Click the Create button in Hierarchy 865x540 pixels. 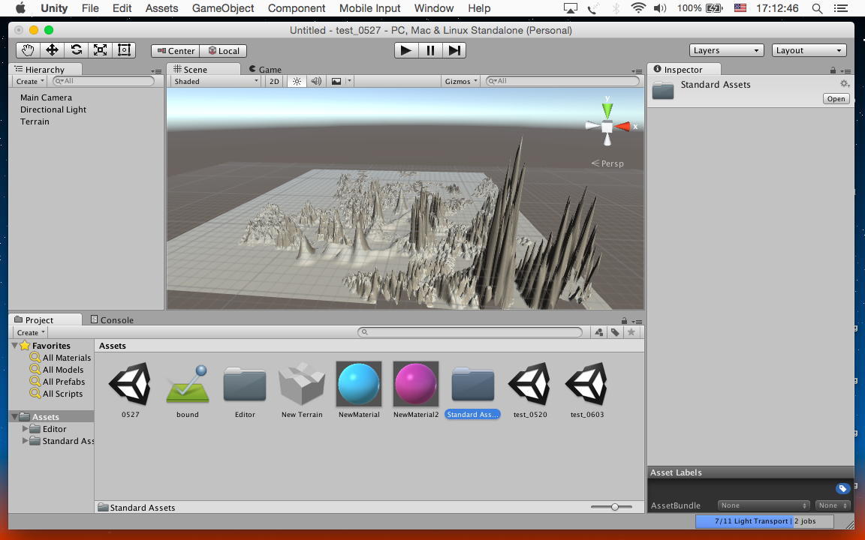(x=30, y=81)
